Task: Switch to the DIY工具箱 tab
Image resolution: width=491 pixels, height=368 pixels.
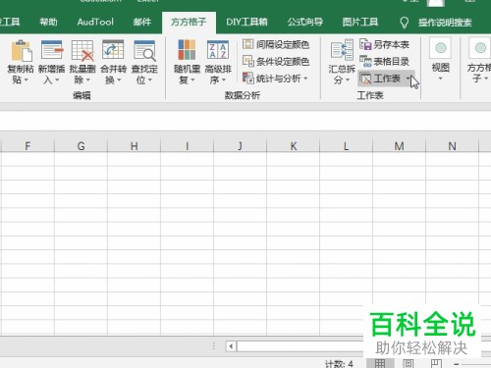Action: pyautogui.click(x=246, y=22)
